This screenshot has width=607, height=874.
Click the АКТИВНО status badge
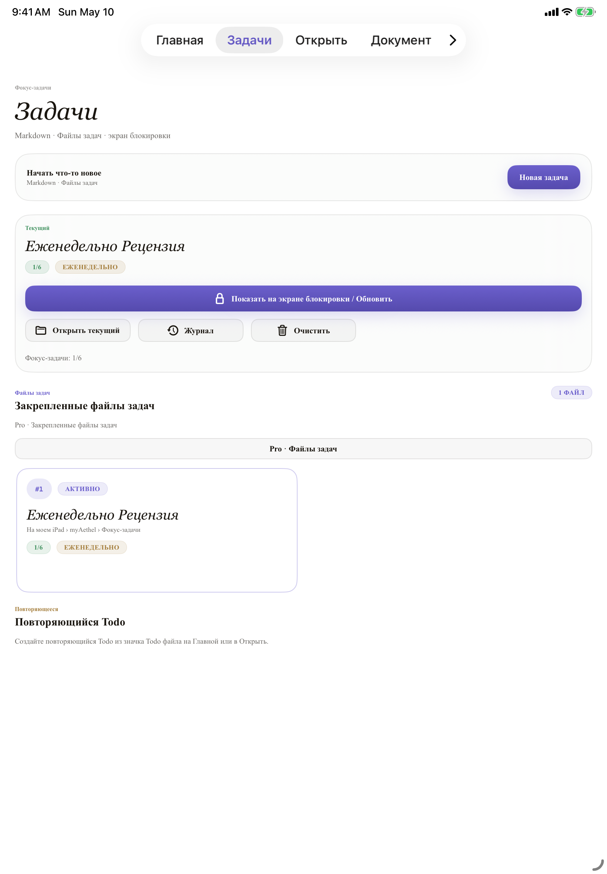click(x=83, y=489)
